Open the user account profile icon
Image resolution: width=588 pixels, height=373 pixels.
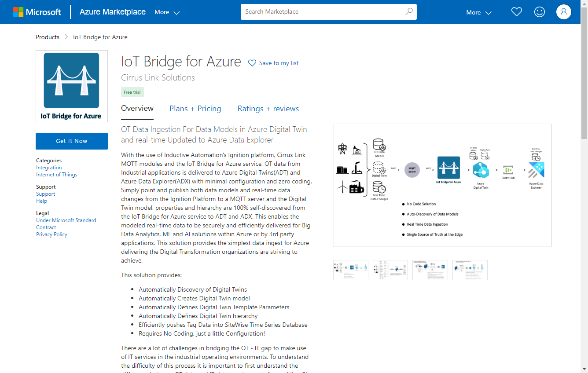coord(563,12)
